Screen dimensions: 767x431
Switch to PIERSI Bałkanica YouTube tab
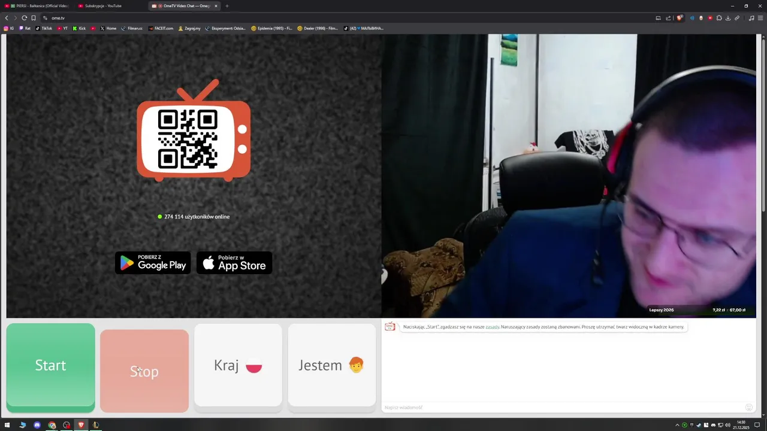coord(36,6)
